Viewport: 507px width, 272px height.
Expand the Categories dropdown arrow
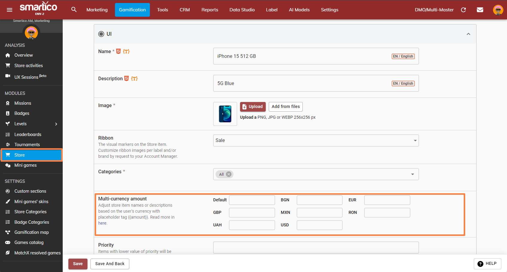click(412, 174)
